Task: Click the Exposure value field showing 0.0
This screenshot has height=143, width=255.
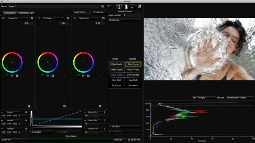Action: click(x=28, y=23)
